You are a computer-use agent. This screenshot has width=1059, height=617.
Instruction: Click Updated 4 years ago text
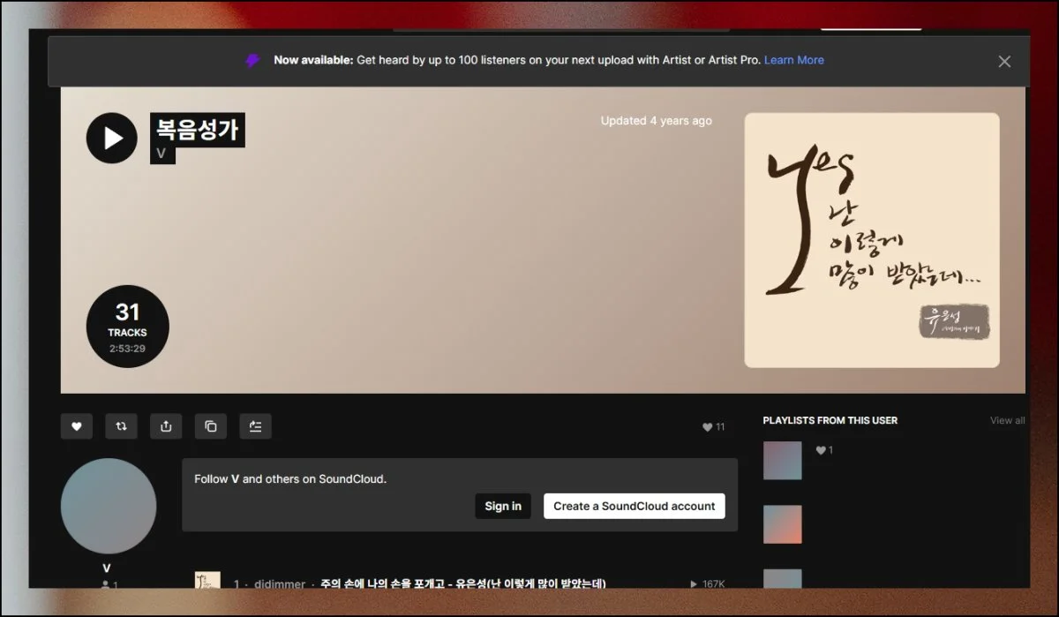[x=657, y=121]
